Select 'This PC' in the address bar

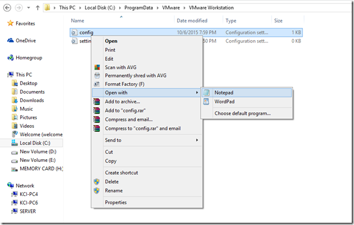click(67, 8)
